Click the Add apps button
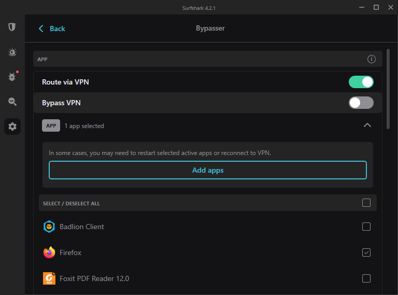The height and width of the screenshot is (295, 398). click(208, 170)
